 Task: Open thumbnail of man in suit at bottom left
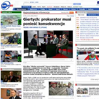click(x=11, y=94)
